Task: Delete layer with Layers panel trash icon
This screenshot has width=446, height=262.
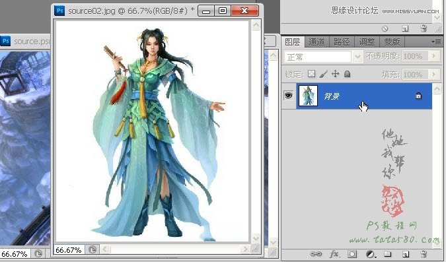Action: click(x=424, y=253)
